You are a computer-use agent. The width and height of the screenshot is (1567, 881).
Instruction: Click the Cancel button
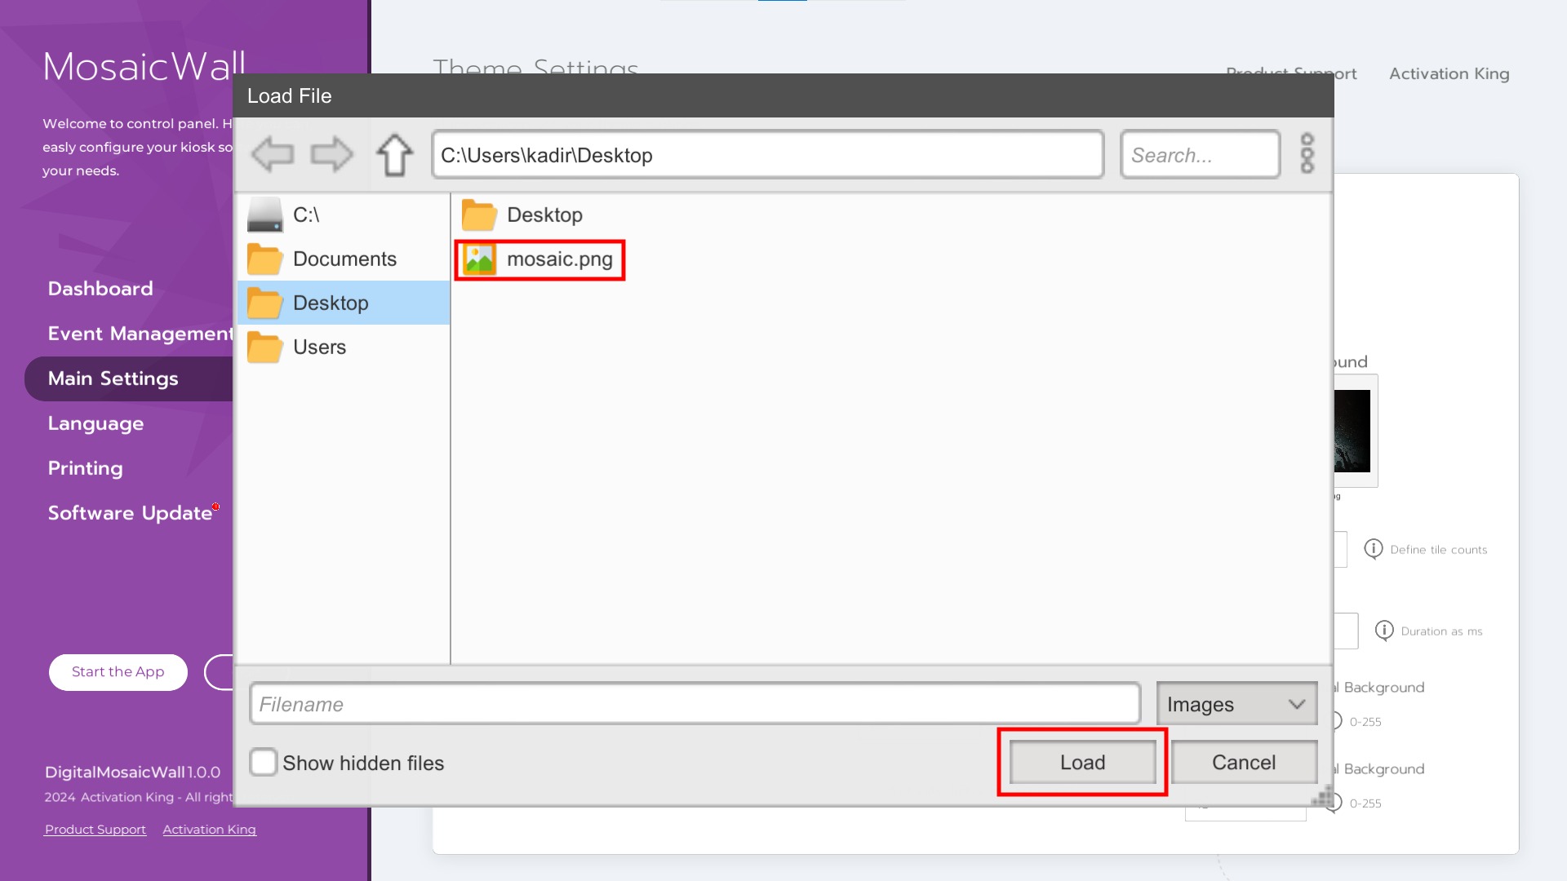click(x=1243, y=763)
